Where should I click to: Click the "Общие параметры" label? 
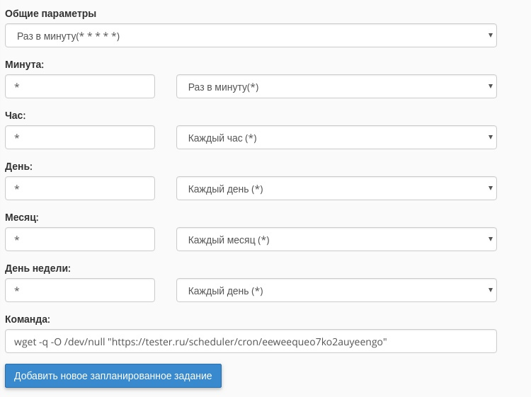coord(51,13)
